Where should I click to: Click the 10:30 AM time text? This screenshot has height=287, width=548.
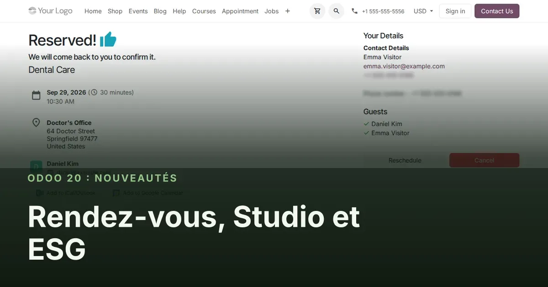60,102
